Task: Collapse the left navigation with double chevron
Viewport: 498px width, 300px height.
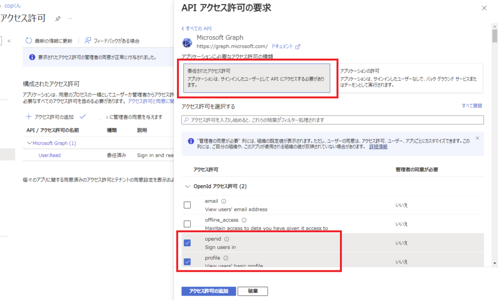Action: (9, 41)
